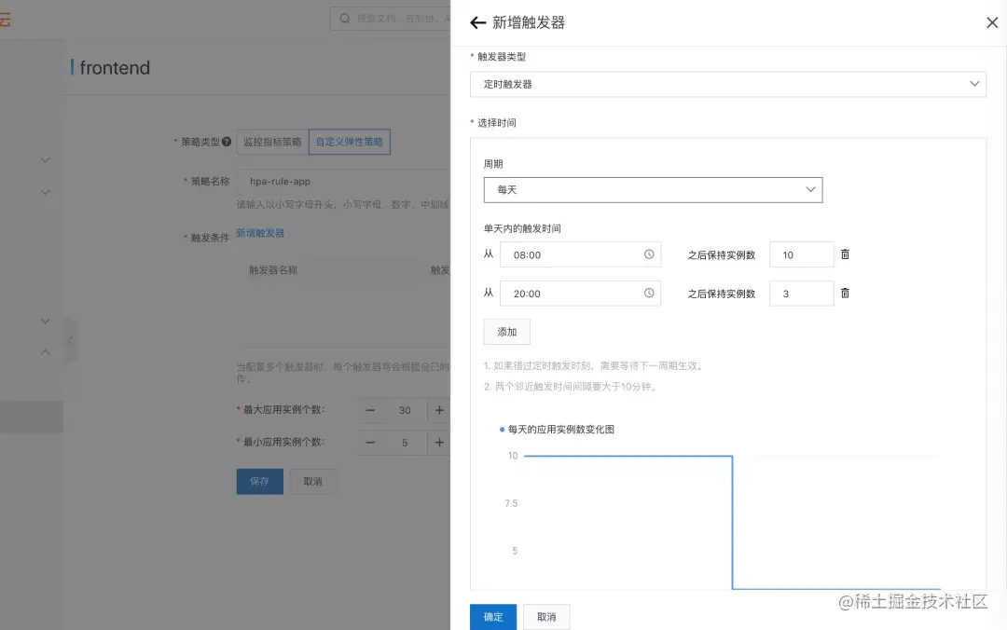This screenshot has height=630, width=1007.
Task: Click the search box in the top bar
Action: point(391,19)
